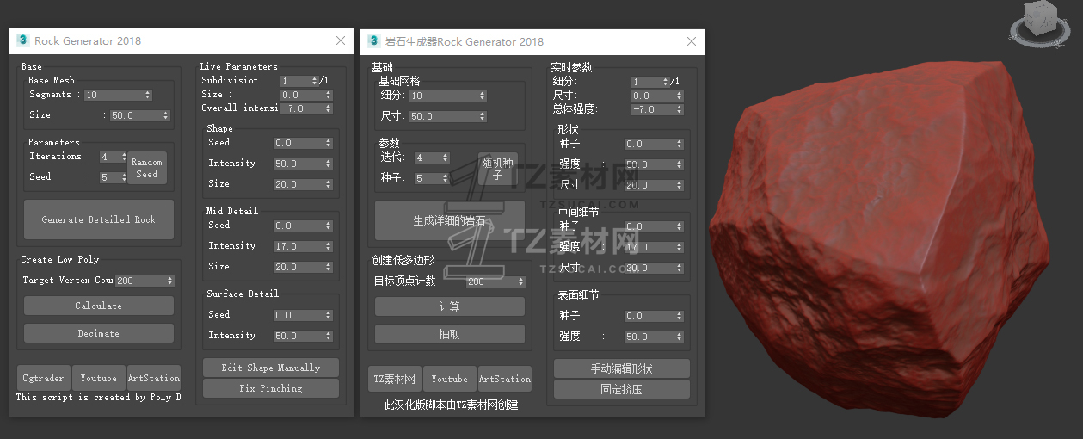Open the Cgtrader link button
Screen dimensions: 1083x439
(43, 378)
